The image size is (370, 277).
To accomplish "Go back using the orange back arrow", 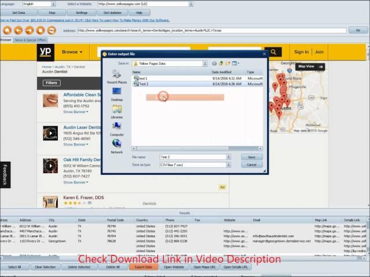I will [18, 31].
